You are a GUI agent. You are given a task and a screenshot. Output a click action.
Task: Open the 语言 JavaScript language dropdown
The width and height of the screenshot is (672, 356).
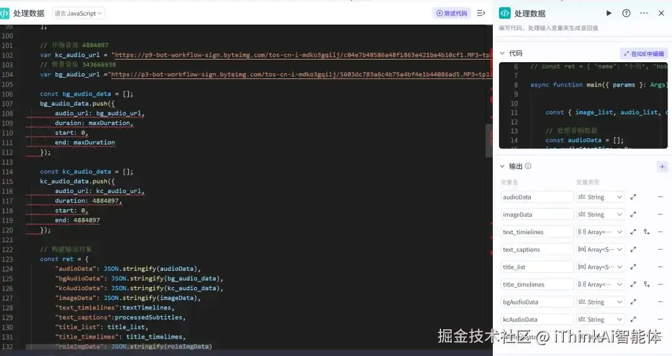(x=78, y=13)
